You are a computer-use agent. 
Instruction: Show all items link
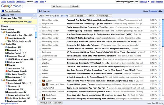[x=64, y=16]
